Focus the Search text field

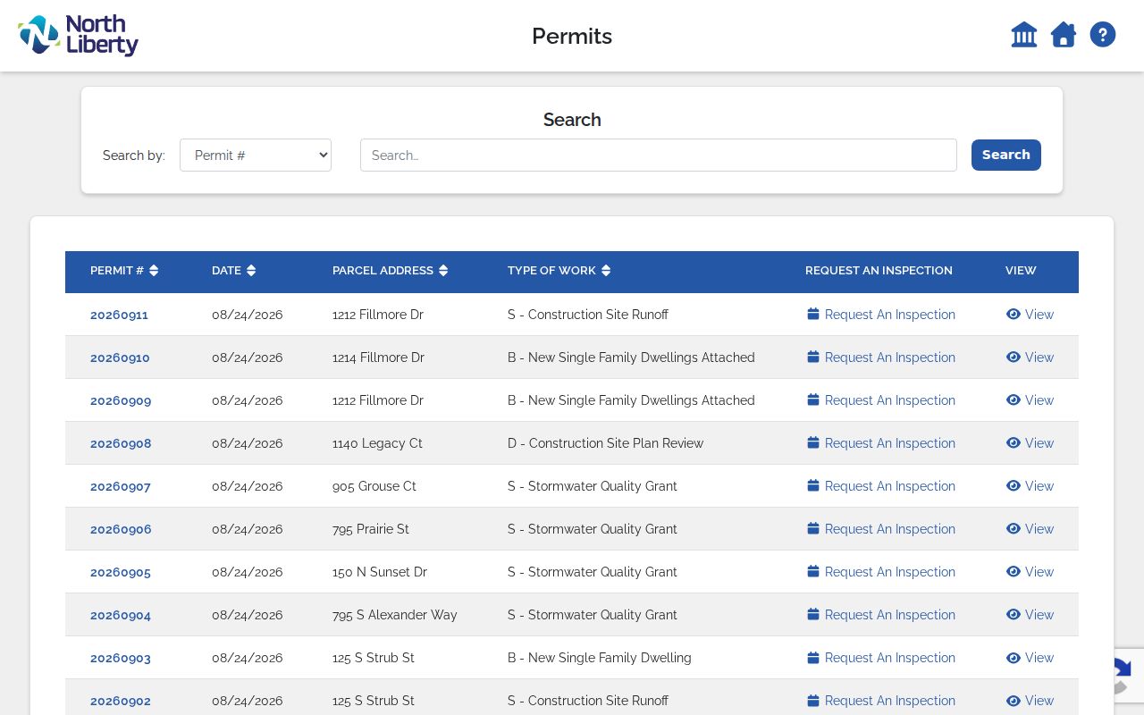[659, 155]
